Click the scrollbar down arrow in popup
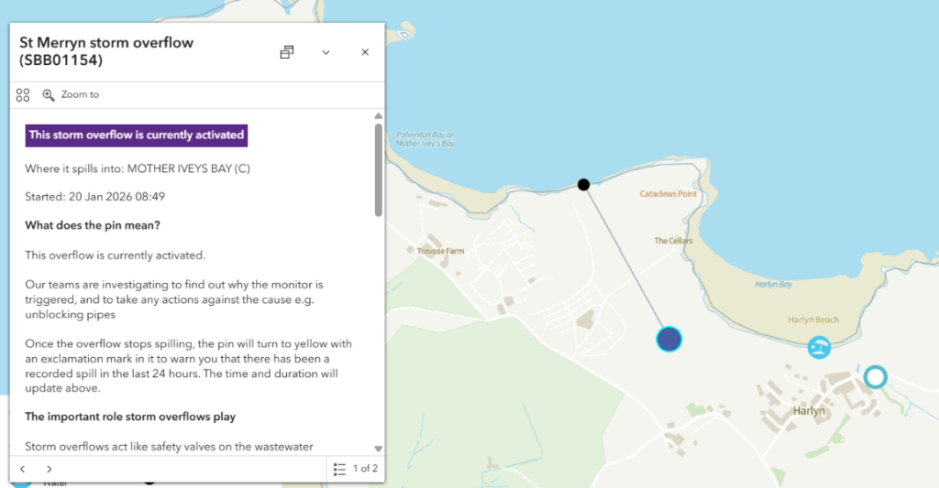The height and width of the screenshot is (488, 939). 378,449
